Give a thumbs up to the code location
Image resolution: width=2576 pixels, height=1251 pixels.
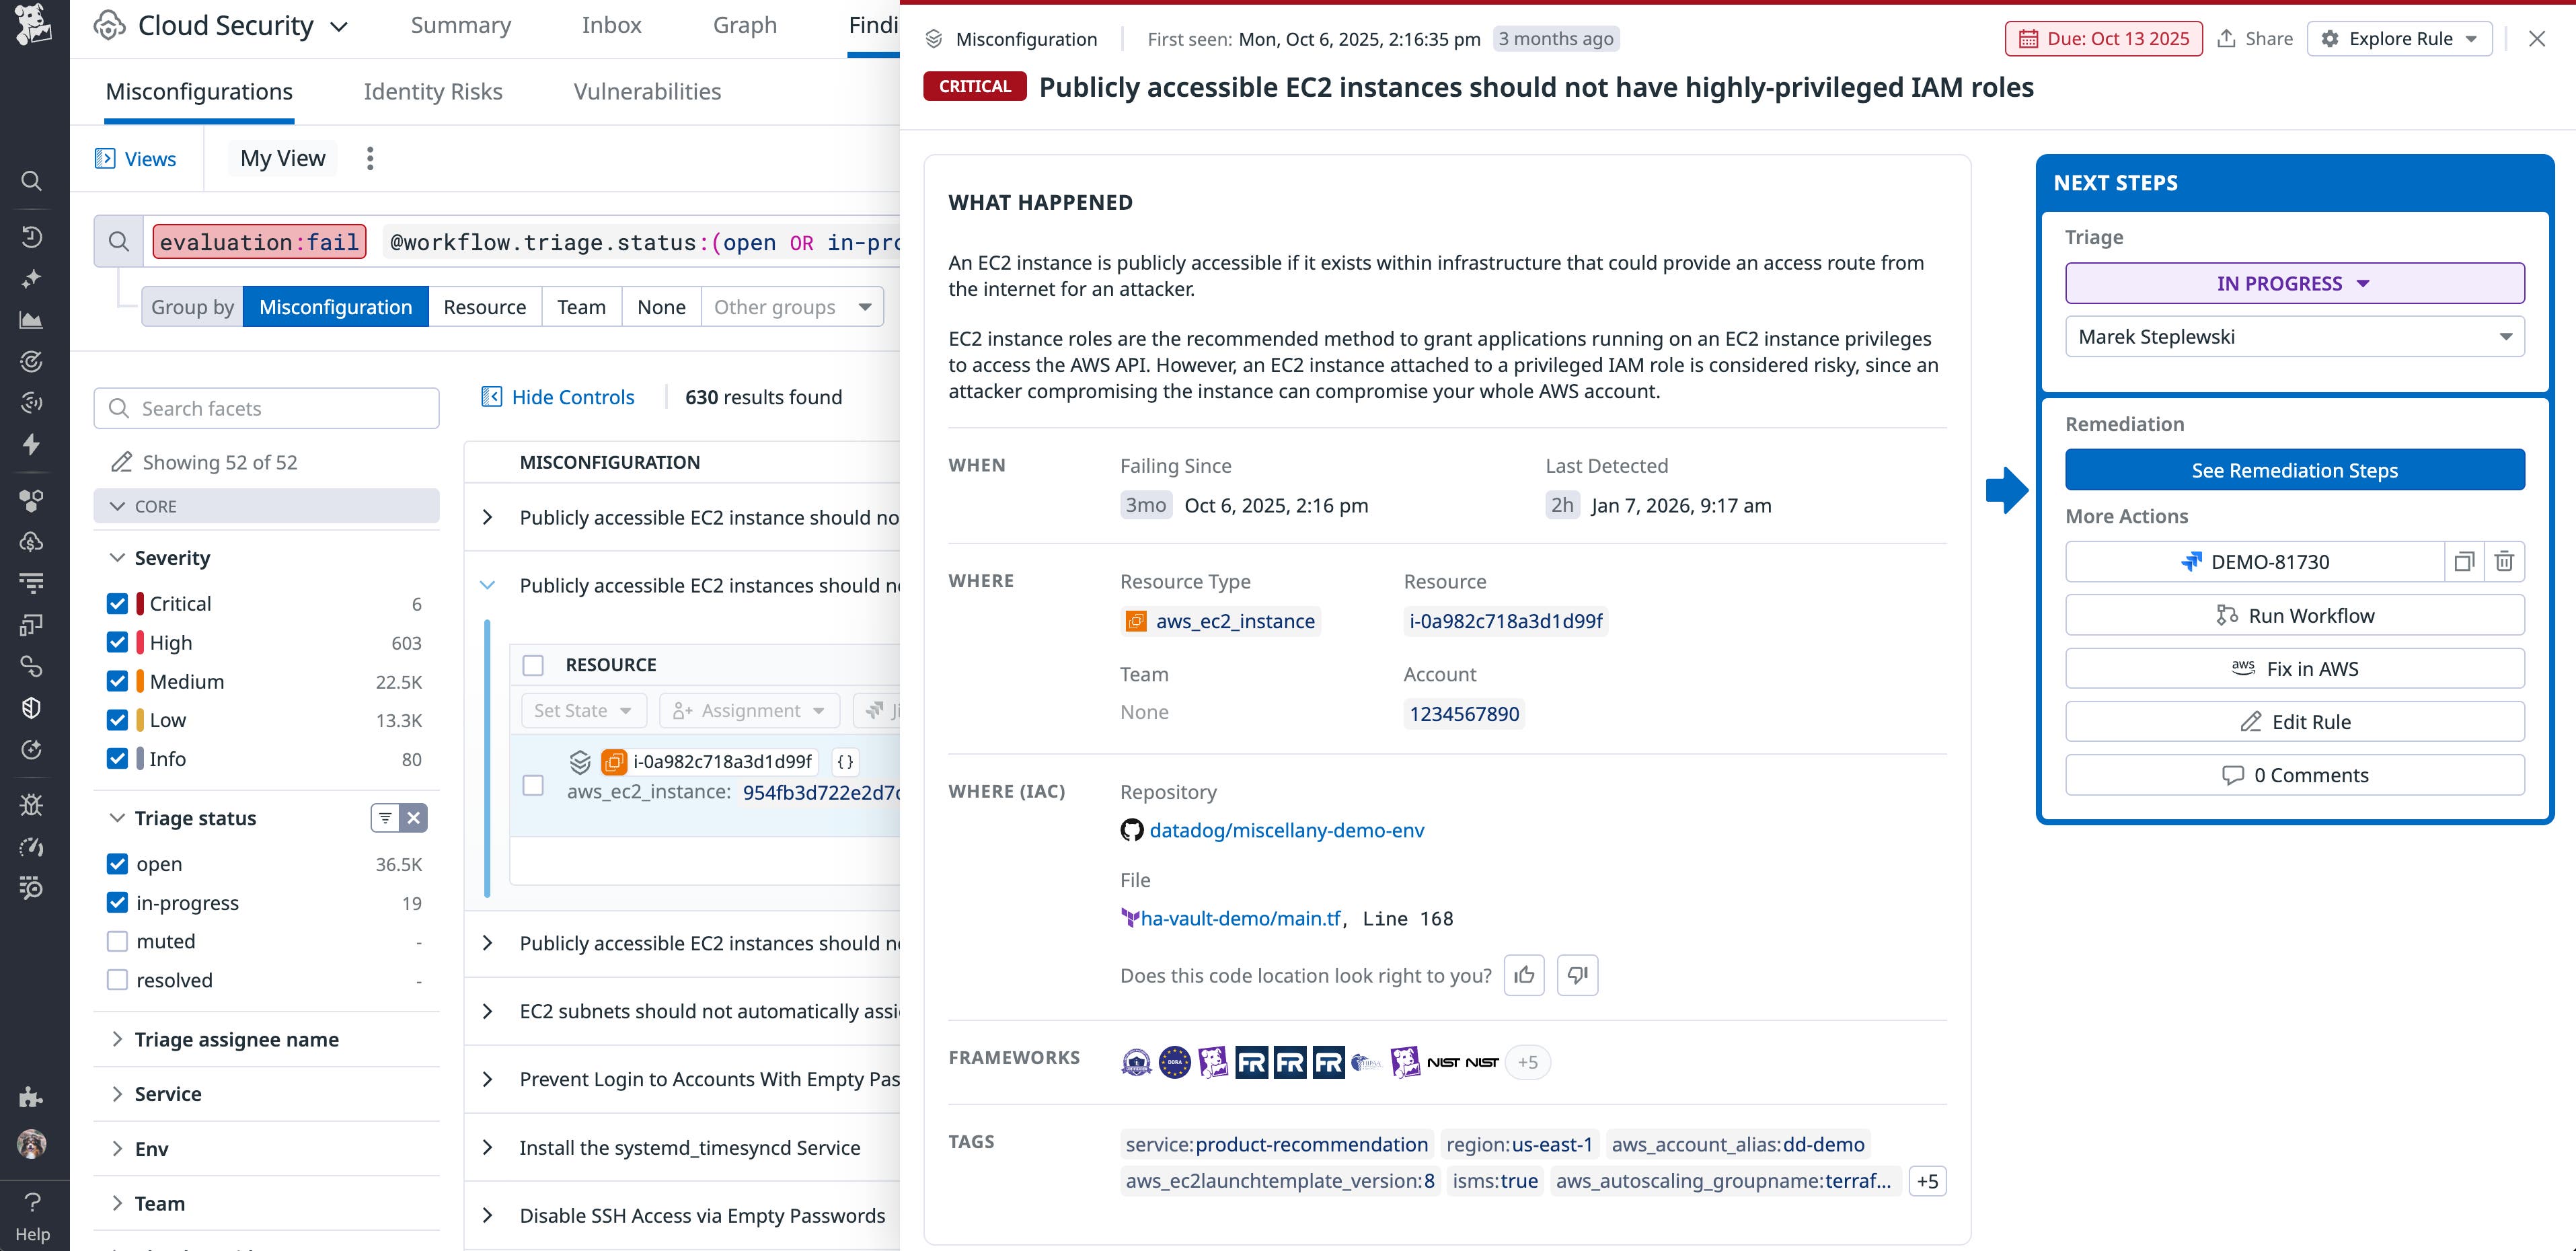[x=1523, y=975]
